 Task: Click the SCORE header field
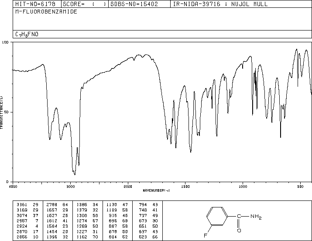85,4
